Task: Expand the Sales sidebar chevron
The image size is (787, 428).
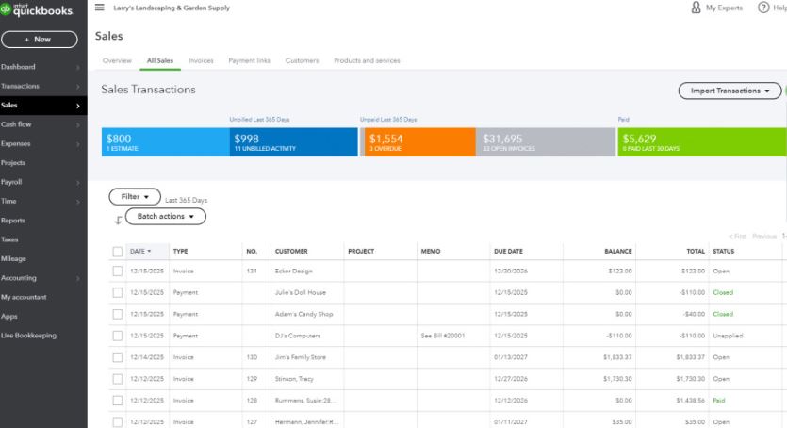Action: pyautogui.click(x=78, y=106)
